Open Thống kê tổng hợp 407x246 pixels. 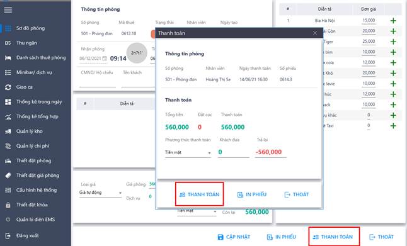37,116
